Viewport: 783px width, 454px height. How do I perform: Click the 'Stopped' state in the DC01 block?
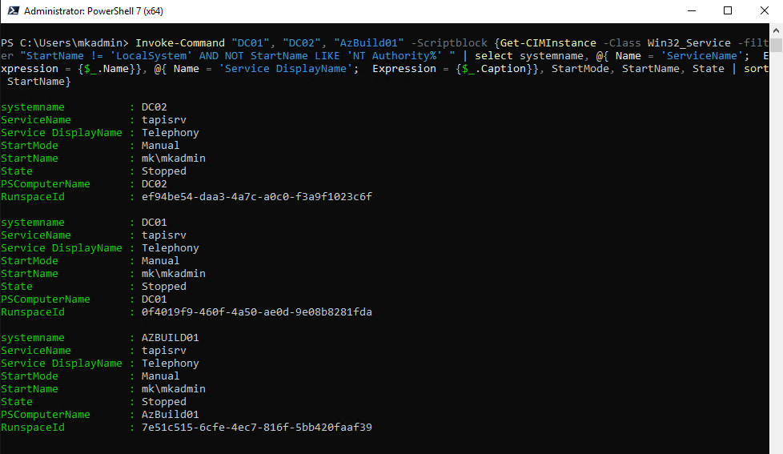164,287
